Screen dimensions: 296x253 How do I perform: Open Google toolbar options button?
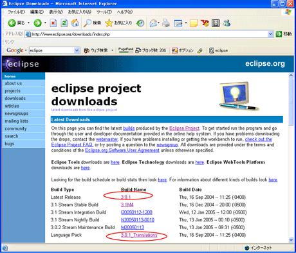pos(183,50)
